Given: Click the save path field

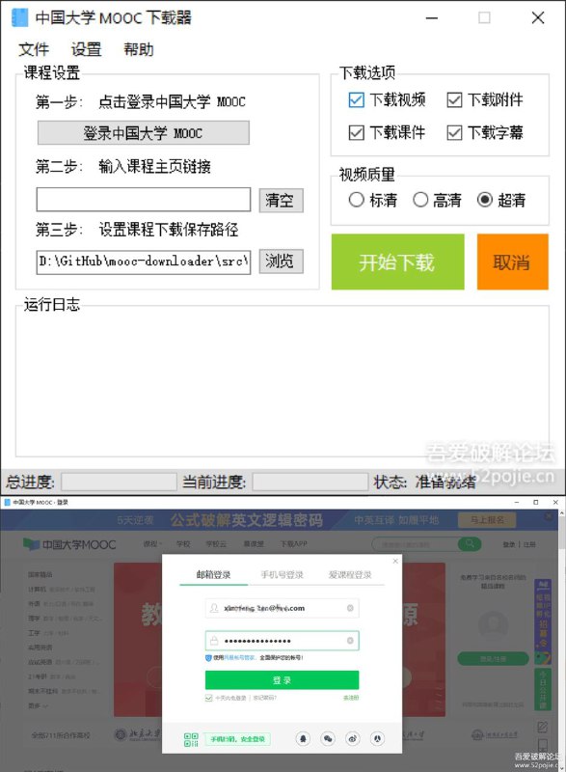Looking at the screenshot, I should (x=144, y=262).
